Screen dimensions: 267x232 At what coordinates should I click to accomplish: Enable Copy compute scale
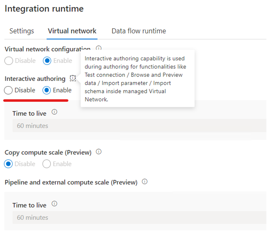[46, 164]
